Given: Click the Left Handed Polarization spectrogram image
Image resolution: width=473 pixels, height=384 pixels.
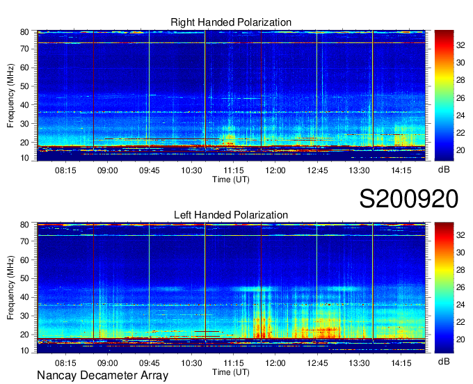Looking at the screenshot, I should pyautogui.click(x=231, y=288).
